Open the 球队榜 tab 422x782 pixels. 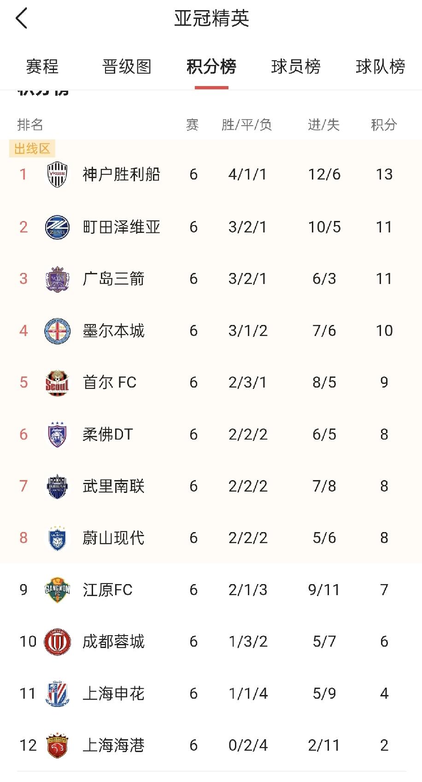(380, 67)
